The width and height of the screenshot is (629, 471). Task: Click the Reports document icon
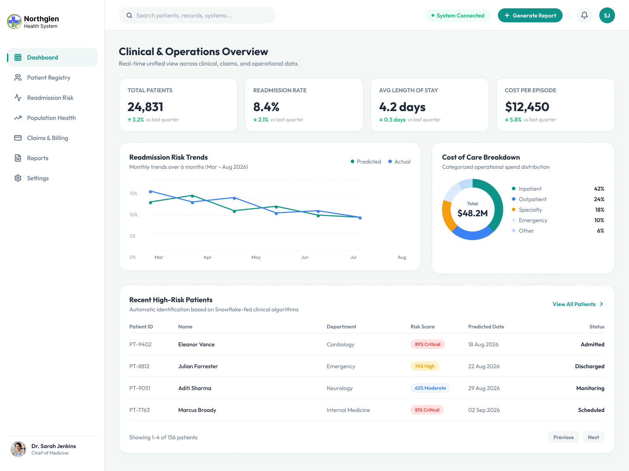pyautogui.click(x=18, y=158)
